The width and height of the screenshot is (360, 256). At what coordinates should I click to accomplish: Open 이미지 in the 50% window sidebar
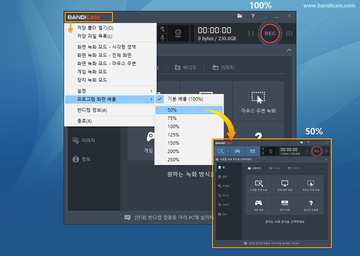(223, 205)
